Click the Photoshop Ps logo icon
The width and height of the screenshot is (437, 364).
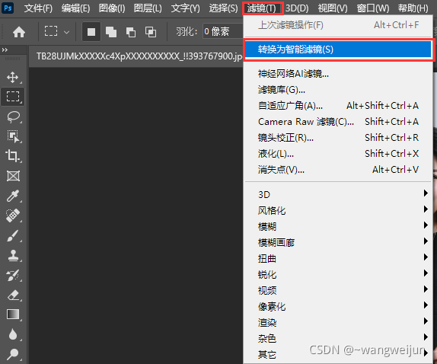(x=8, y=8)
